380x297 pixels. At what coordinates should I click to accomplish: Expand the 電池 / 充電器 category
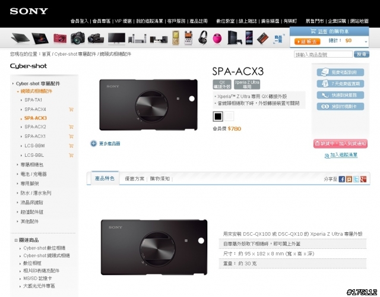click(x=17, y=174)
